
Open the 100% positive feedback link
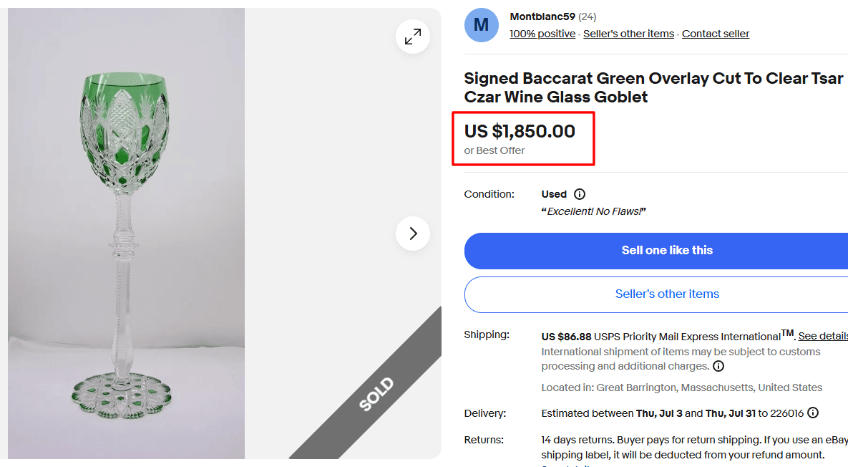pos(542,34)
